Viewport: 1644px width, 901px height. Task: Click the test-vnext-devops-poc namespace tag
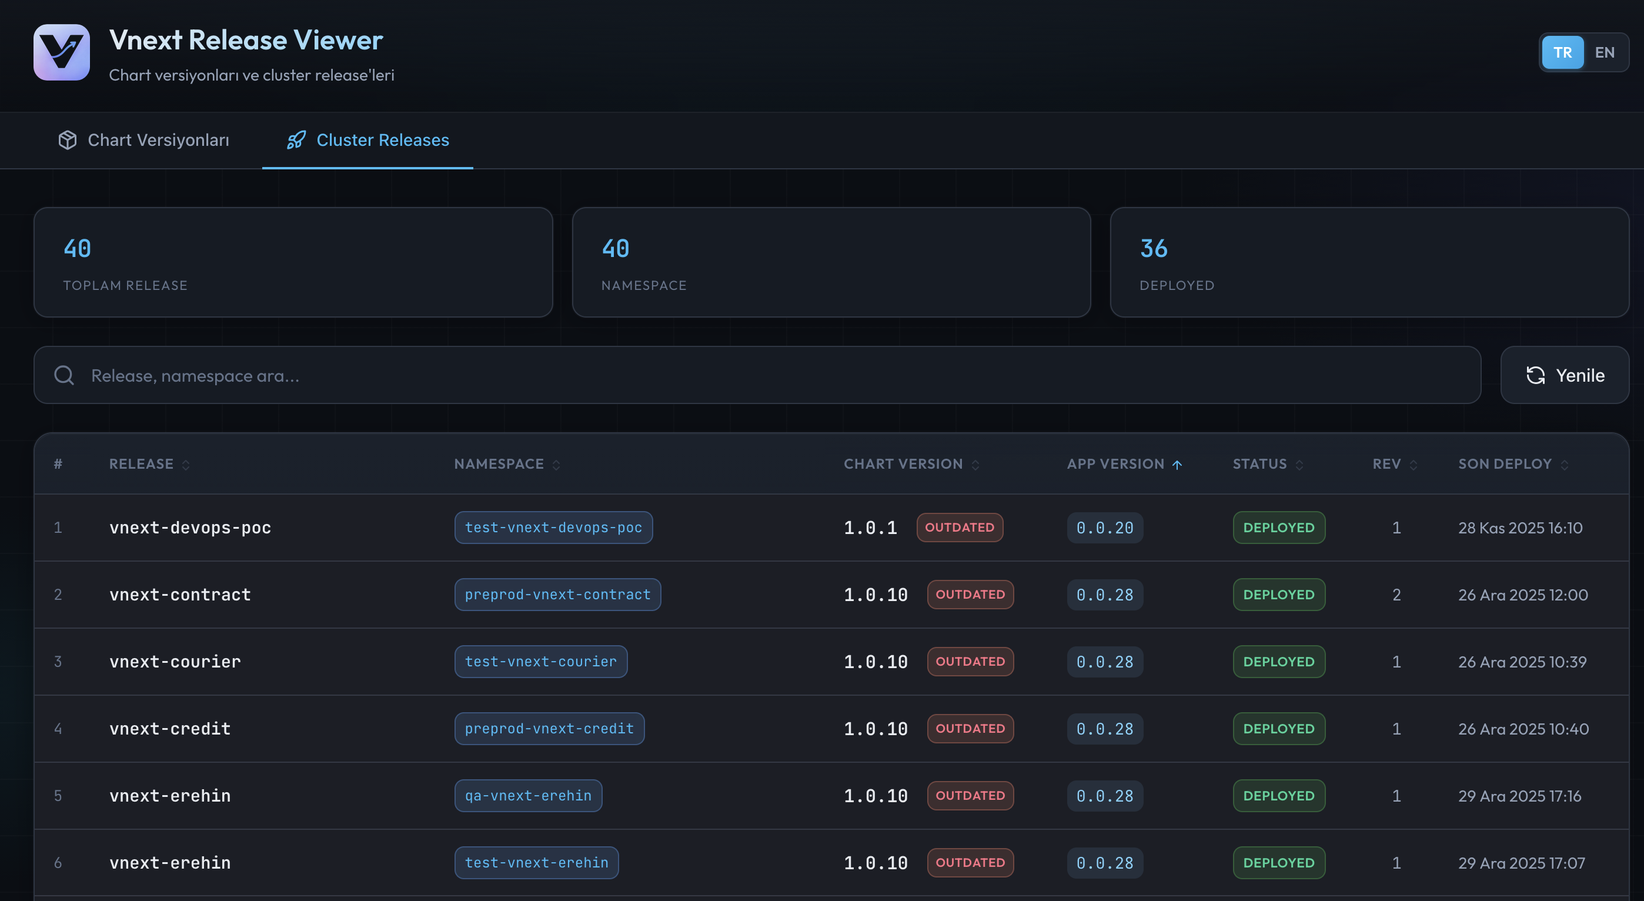tap(553, 528)
